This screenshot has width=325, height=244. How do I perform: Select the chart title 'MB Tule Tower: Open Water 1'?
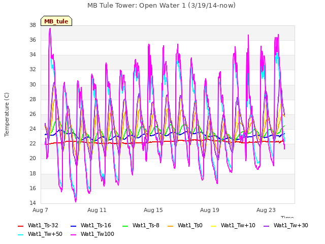click(x=137, y=6)
